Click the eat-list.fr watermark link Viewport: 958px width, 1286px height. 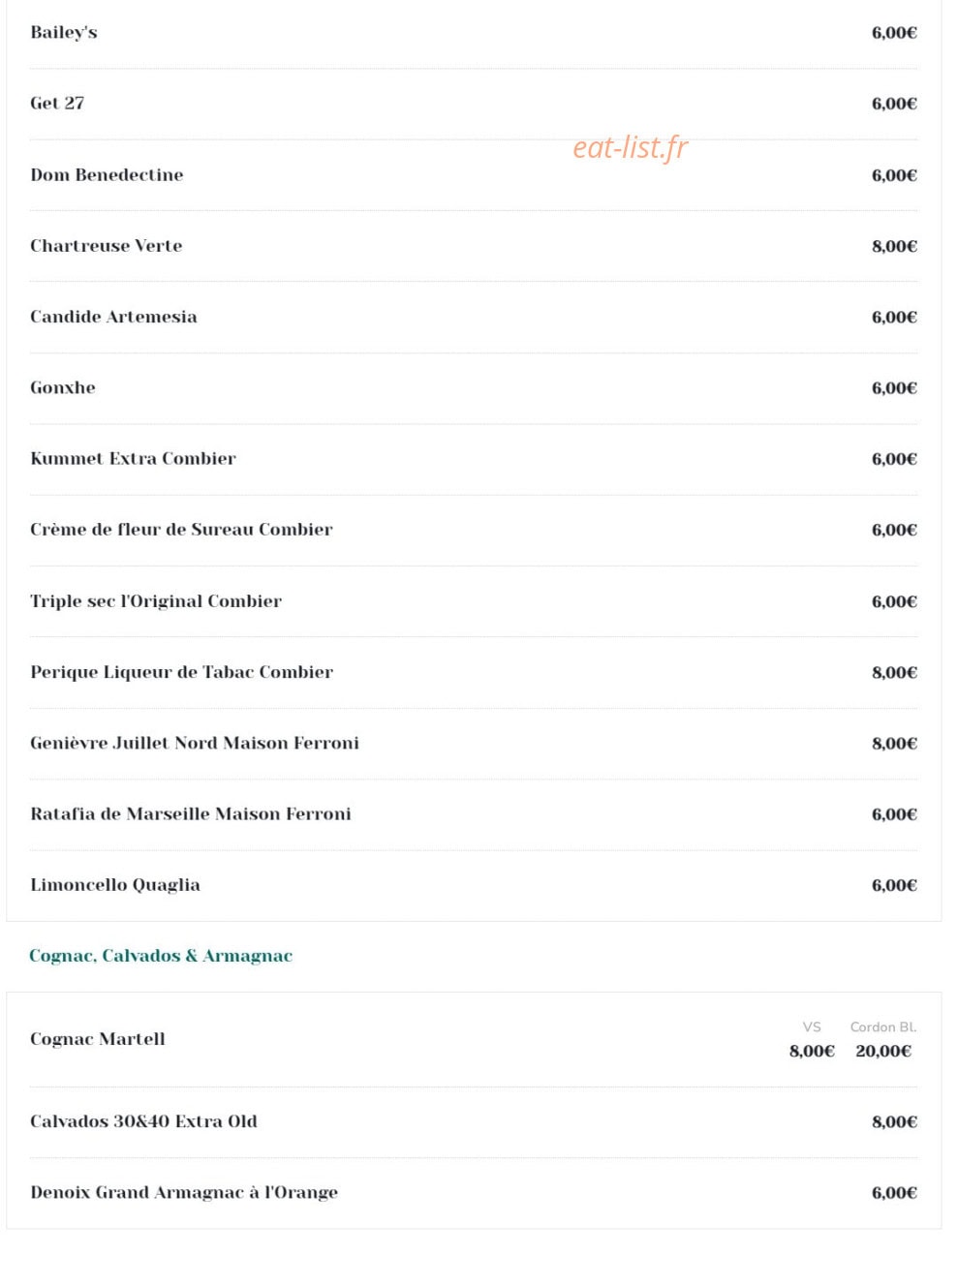[630, 147]
